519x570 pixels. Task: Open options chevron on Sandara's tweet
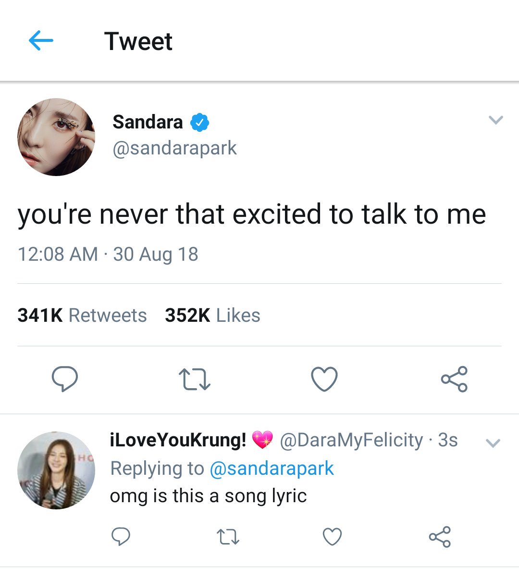tap(496, 120)
